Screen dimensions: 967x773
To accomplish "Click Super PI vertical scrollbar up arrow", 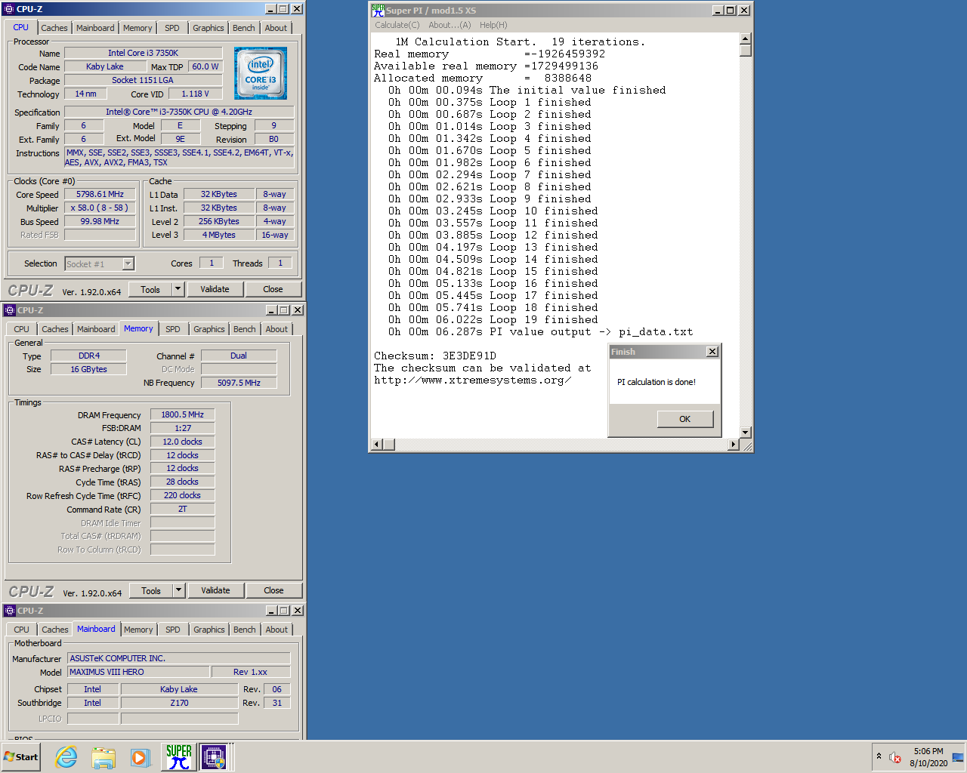I will pos(746,38).
